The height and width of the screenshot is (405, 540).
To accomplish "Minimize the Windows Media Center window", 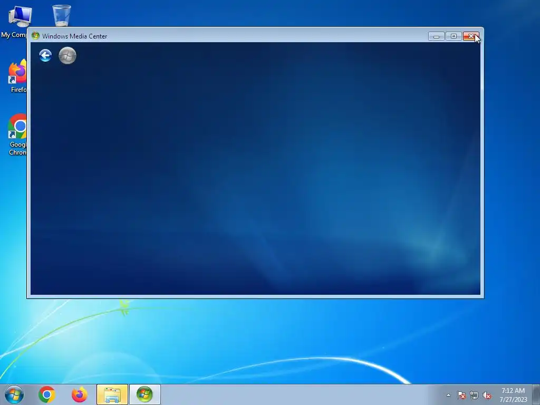I will pos(436,36).
